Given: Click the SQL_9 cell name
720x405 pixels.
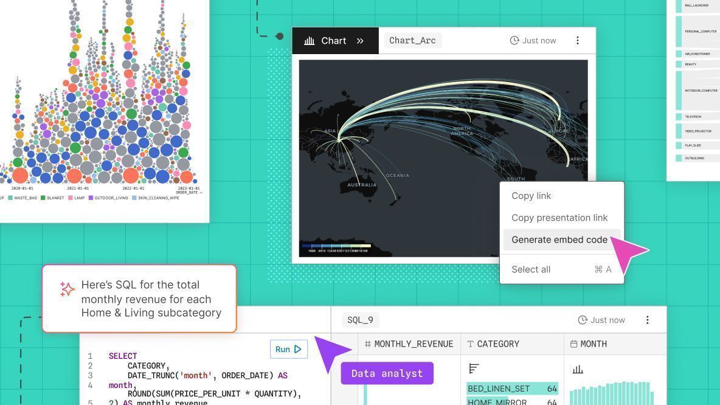Looking at the screenshot, I should [x=361, y=320].
